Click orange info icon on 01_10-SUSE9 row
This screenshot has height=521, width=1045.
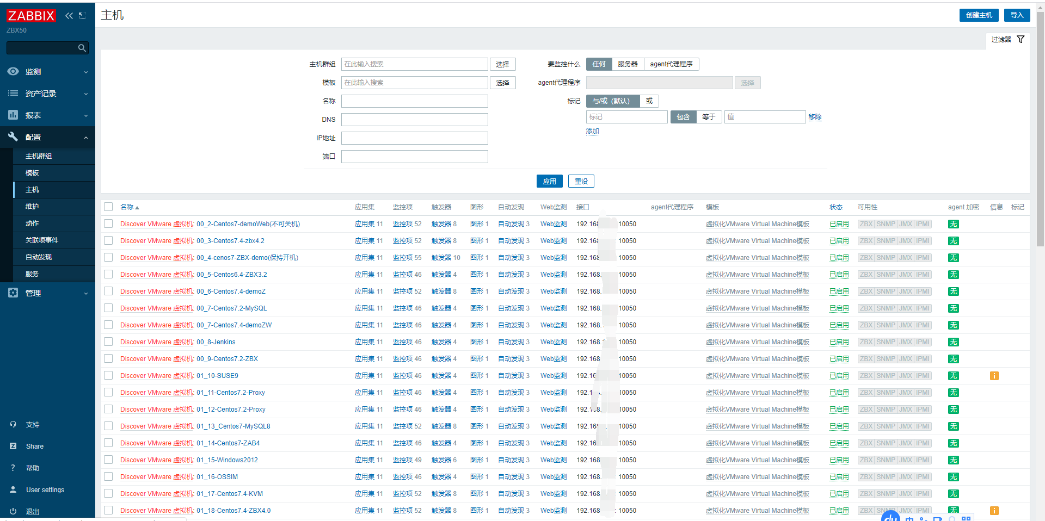994,376
